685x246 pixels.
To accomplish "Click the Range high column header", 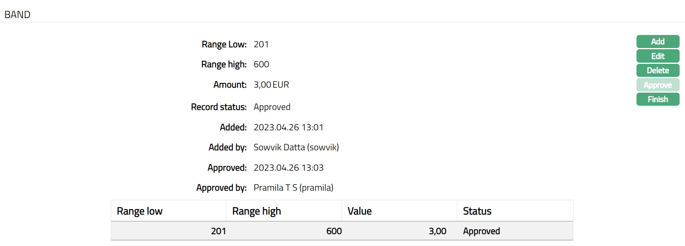I will pyautogui.click(x=257, y=211).
